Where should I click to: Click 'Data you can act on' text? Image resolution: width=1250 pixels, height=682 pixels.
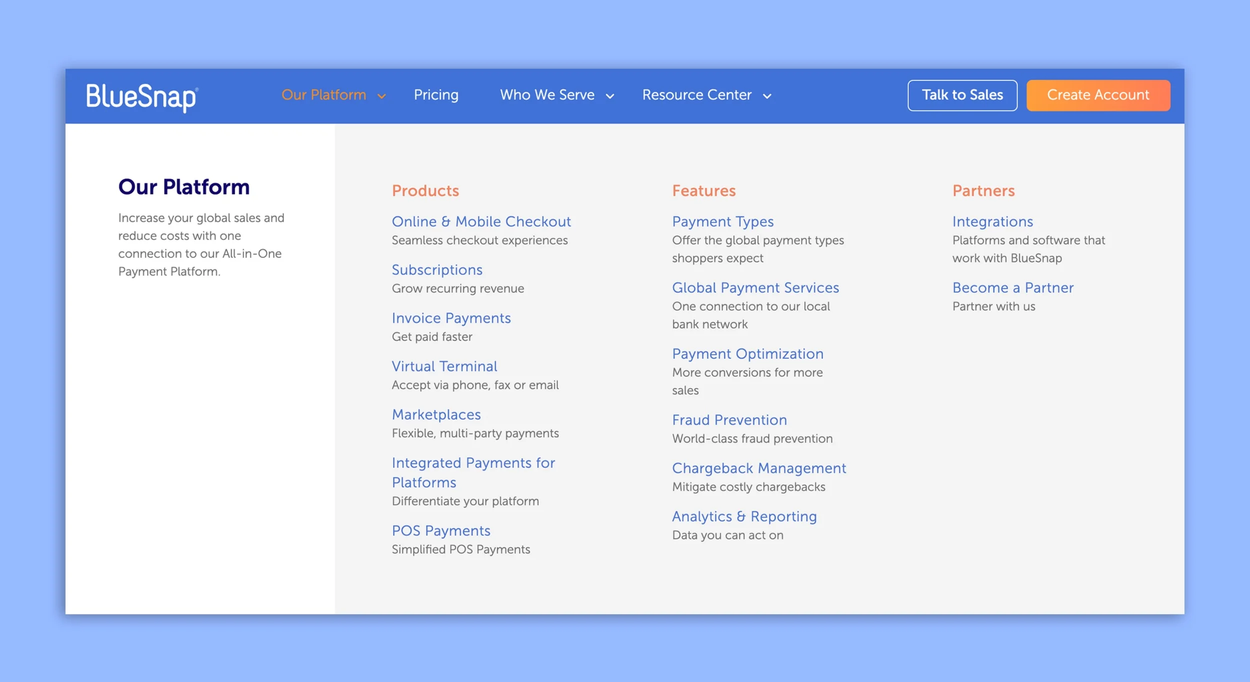pos(727,536)
